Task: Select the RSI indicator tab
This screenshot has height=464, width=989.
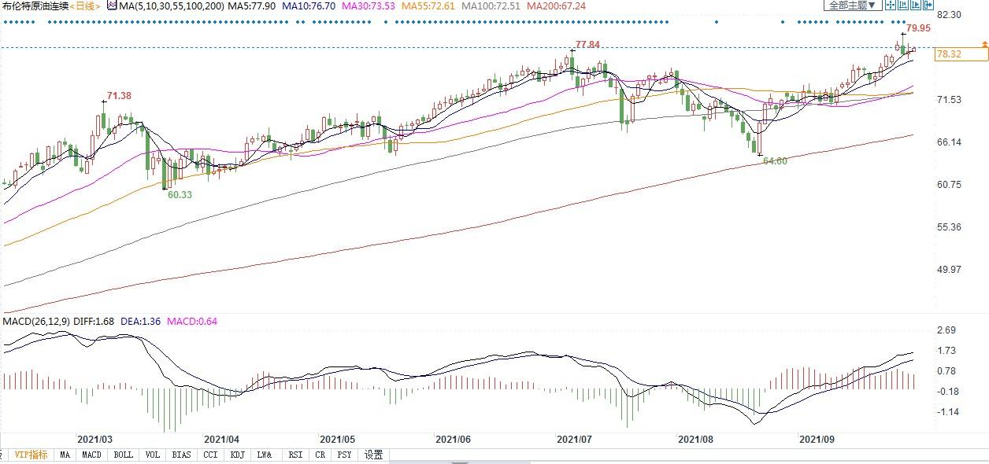Action: [295, 455]
